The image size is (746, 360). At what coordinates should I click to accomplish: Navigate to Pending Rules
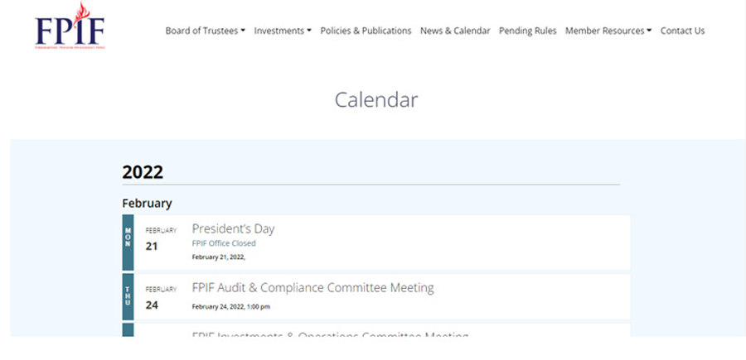528,31
